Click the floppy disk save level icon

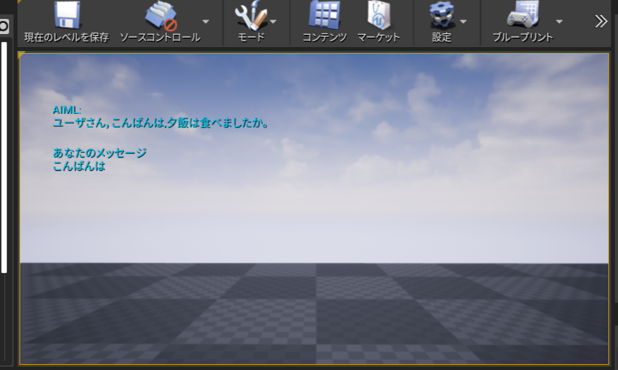[x=67, y=15]
